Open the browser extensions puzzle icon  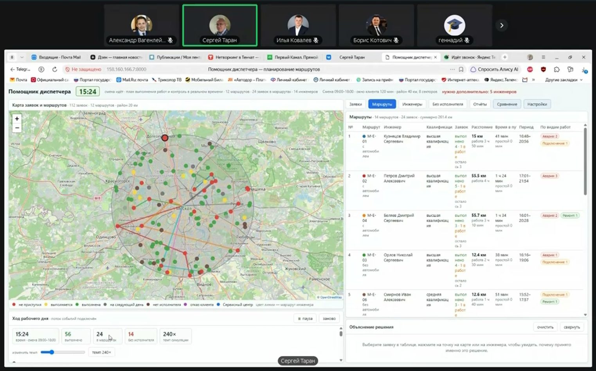[x=556, y=70]
